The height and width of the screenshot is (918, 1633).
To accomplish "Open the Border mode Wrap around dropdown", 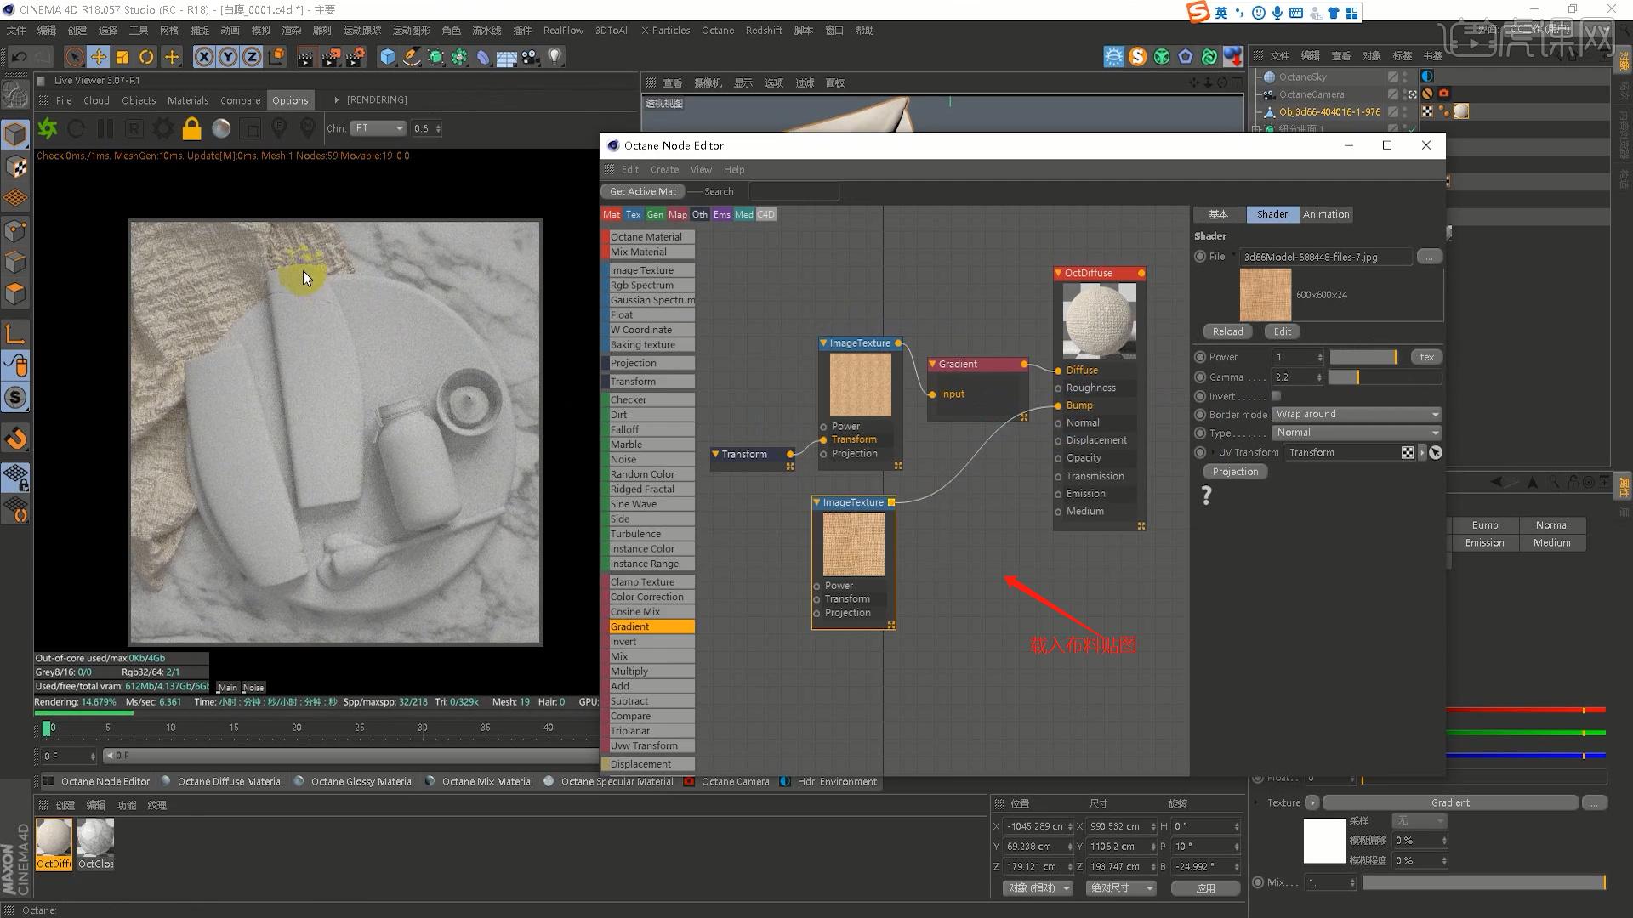I will tap(1357, 414).
